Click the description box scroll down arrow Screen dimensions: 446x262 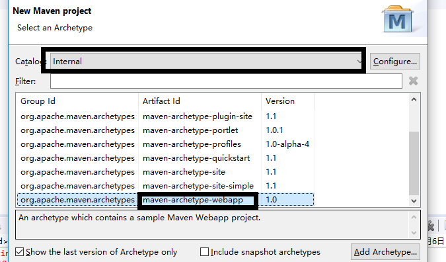[x=414, y=233]
